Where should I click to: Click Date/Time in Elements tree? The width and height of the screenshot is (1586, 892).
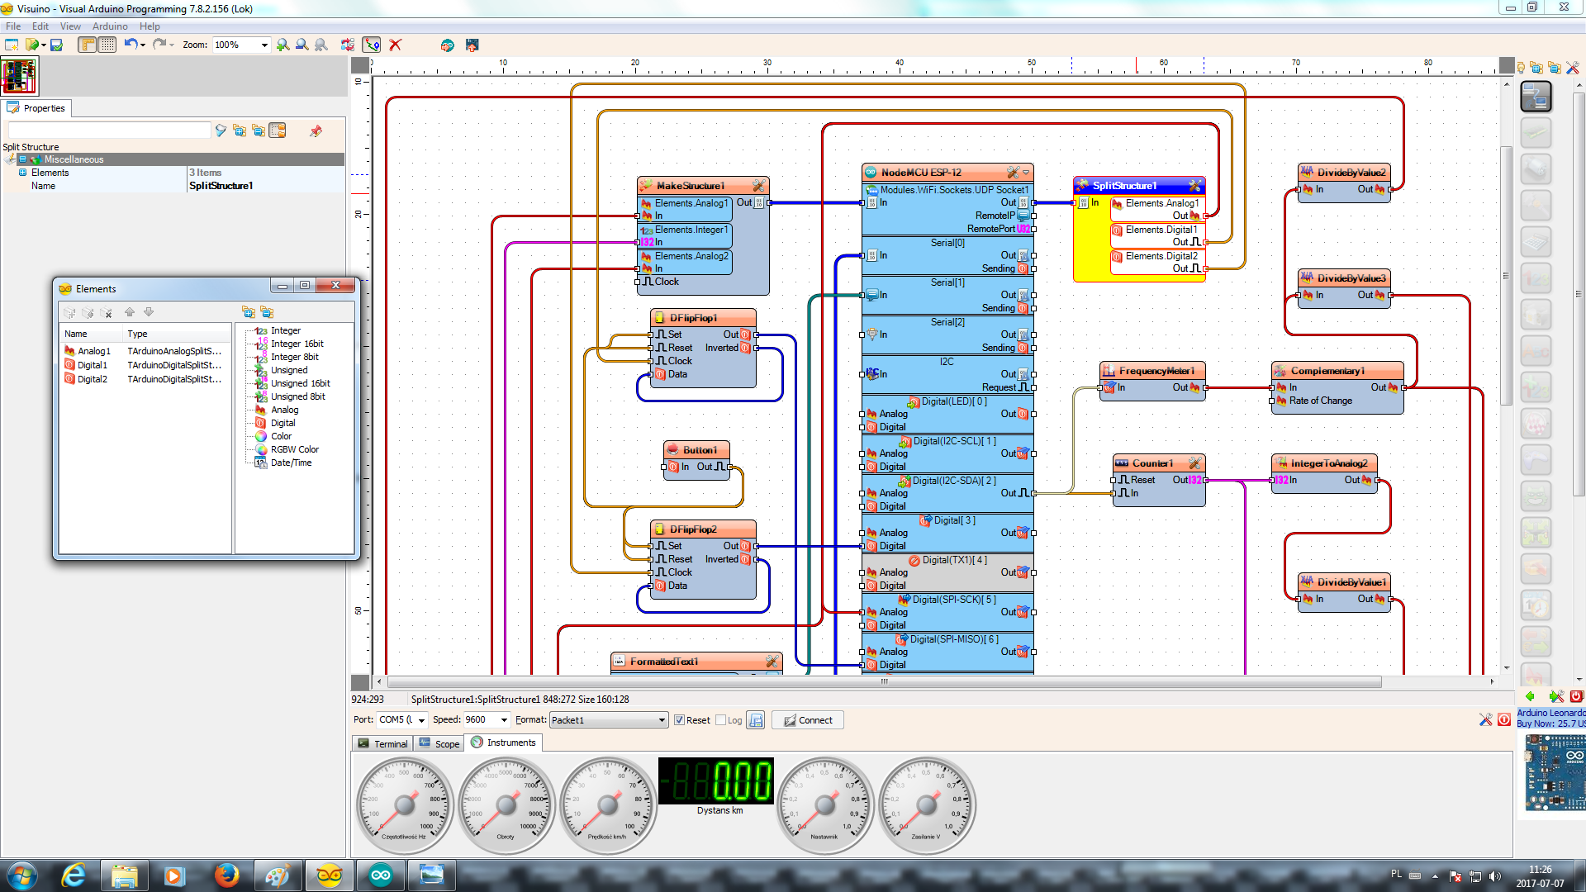pyautogui.click(x=291, y=463)
